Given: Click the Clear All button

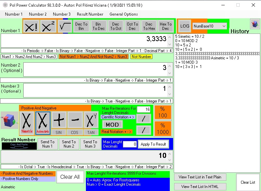Looking at the screenshot, I should (x=70, y=177).
